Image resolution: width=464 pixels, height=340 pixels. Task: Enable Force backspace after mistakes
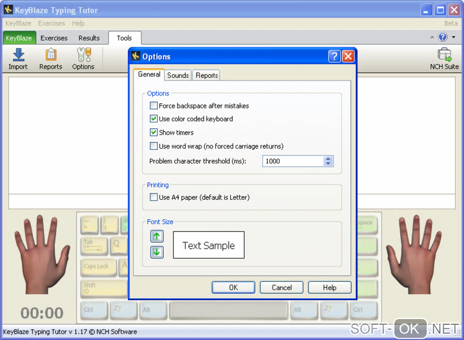click(154, 105)
